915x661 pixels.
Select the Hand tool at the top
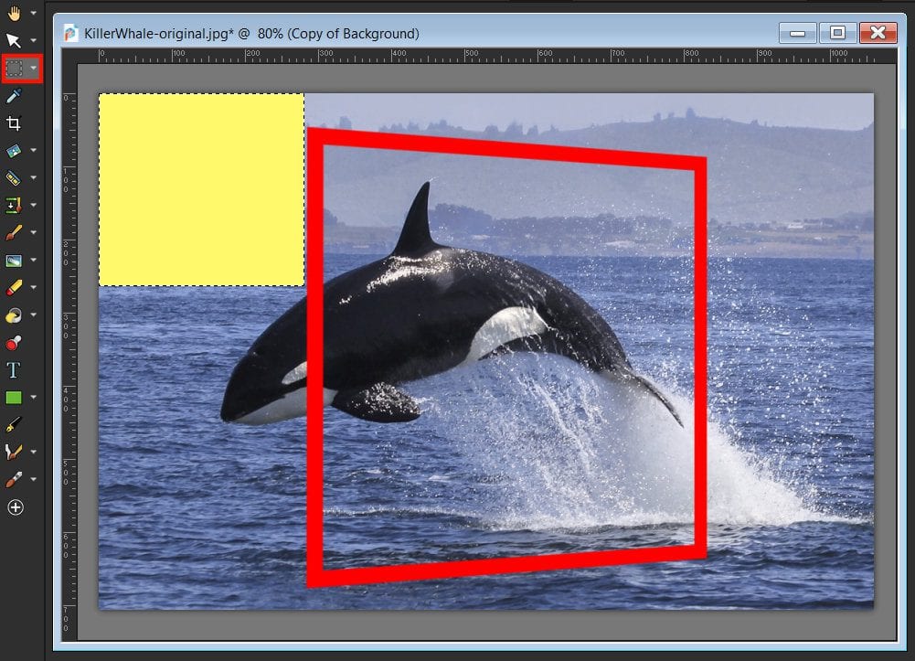(14, 13)
